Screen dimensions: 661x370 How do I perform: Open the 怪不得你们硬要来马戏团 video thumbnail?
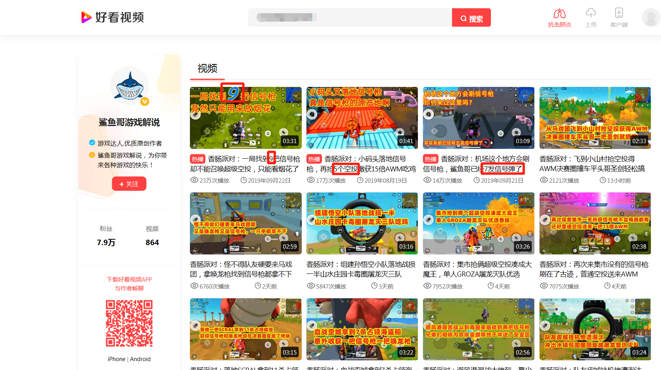tap(246, 223)
